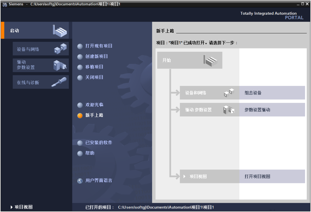This screenshot has height=212, width=311.
Task: Click the 驱动参数设置 drive unit icon
Action: pos(60,65)
